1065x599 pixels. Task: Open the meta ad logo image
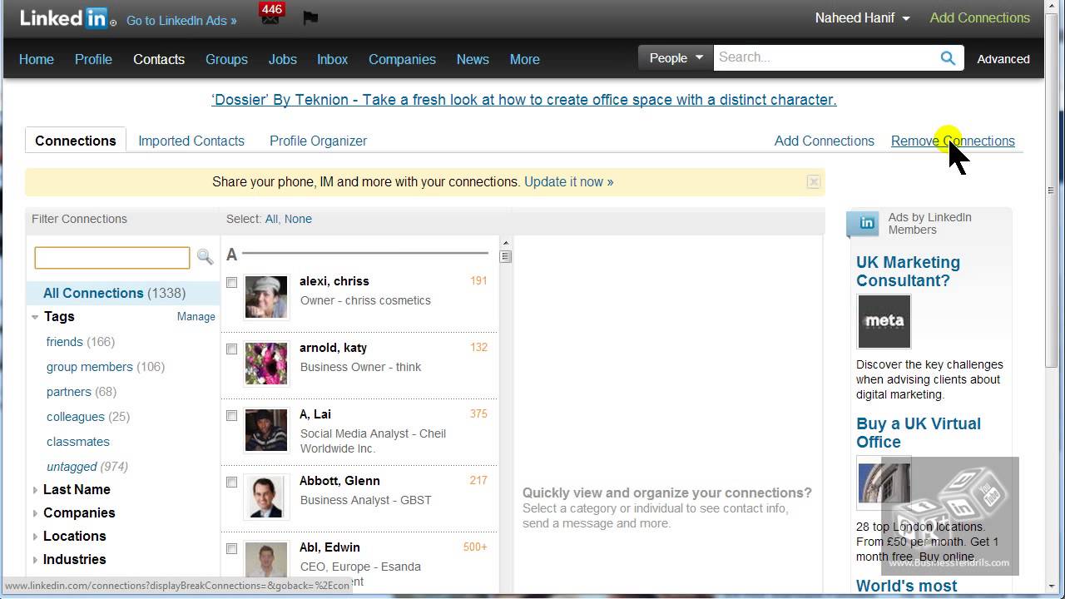coord(884,321)
